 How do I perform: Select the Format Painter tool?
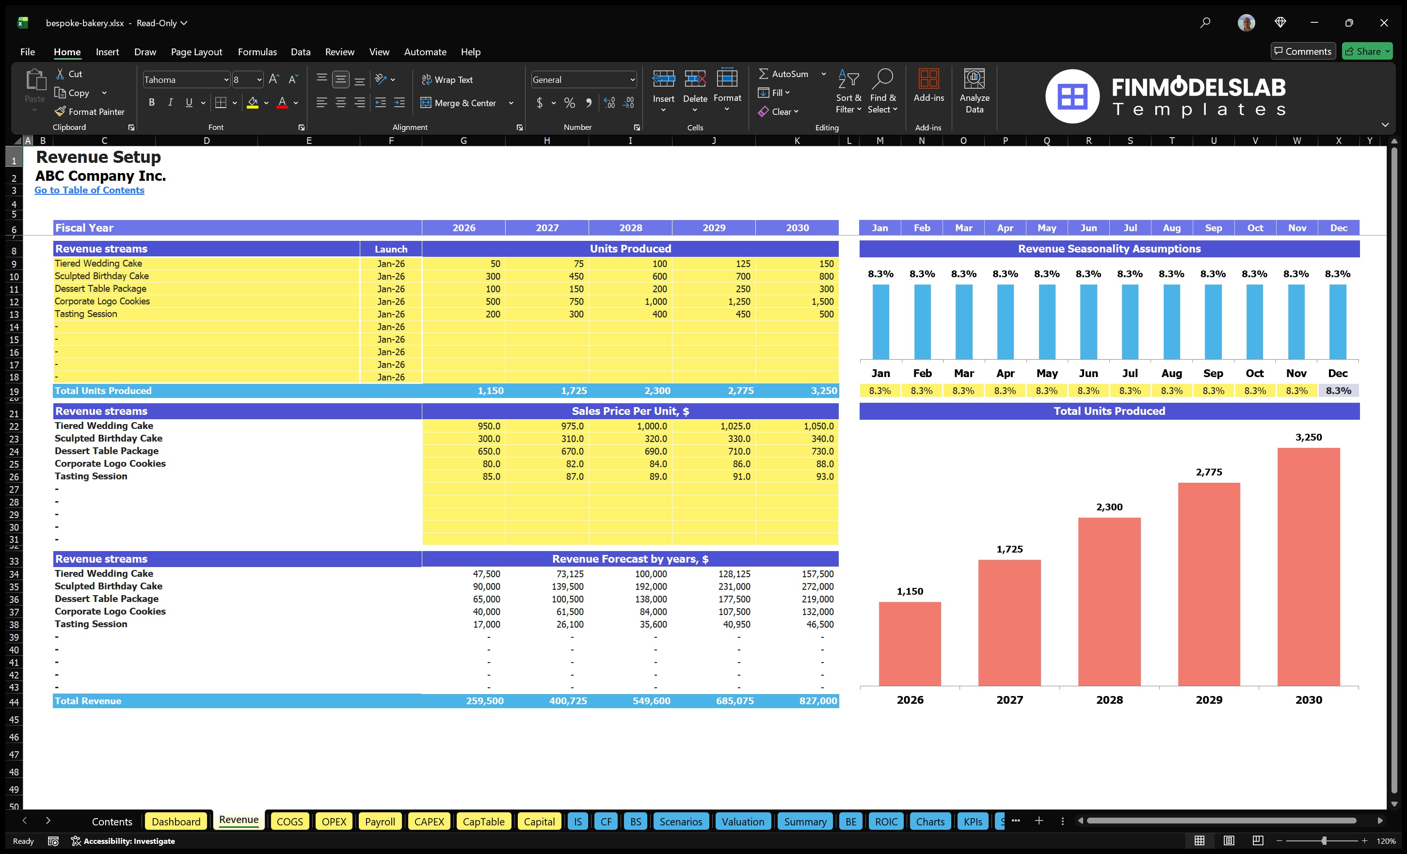click(90, 111)
